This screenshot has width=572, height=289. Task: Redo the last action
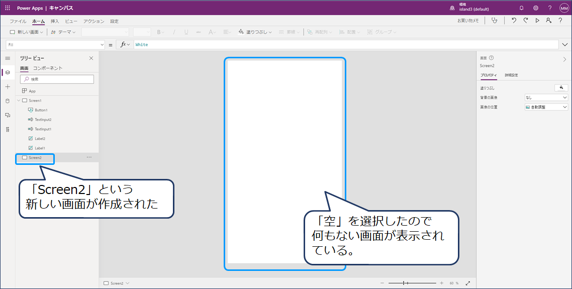[x=525, y=21]
